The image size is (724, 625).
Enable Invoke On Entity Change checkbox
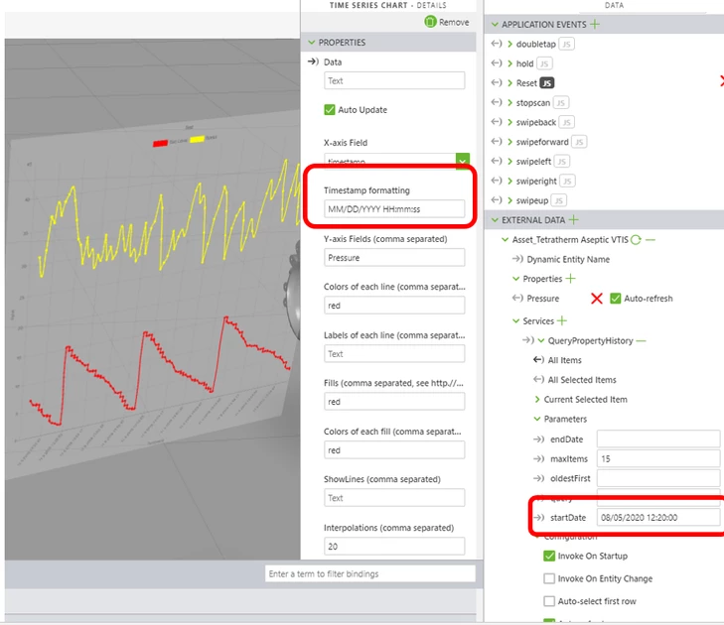(549, 578)
